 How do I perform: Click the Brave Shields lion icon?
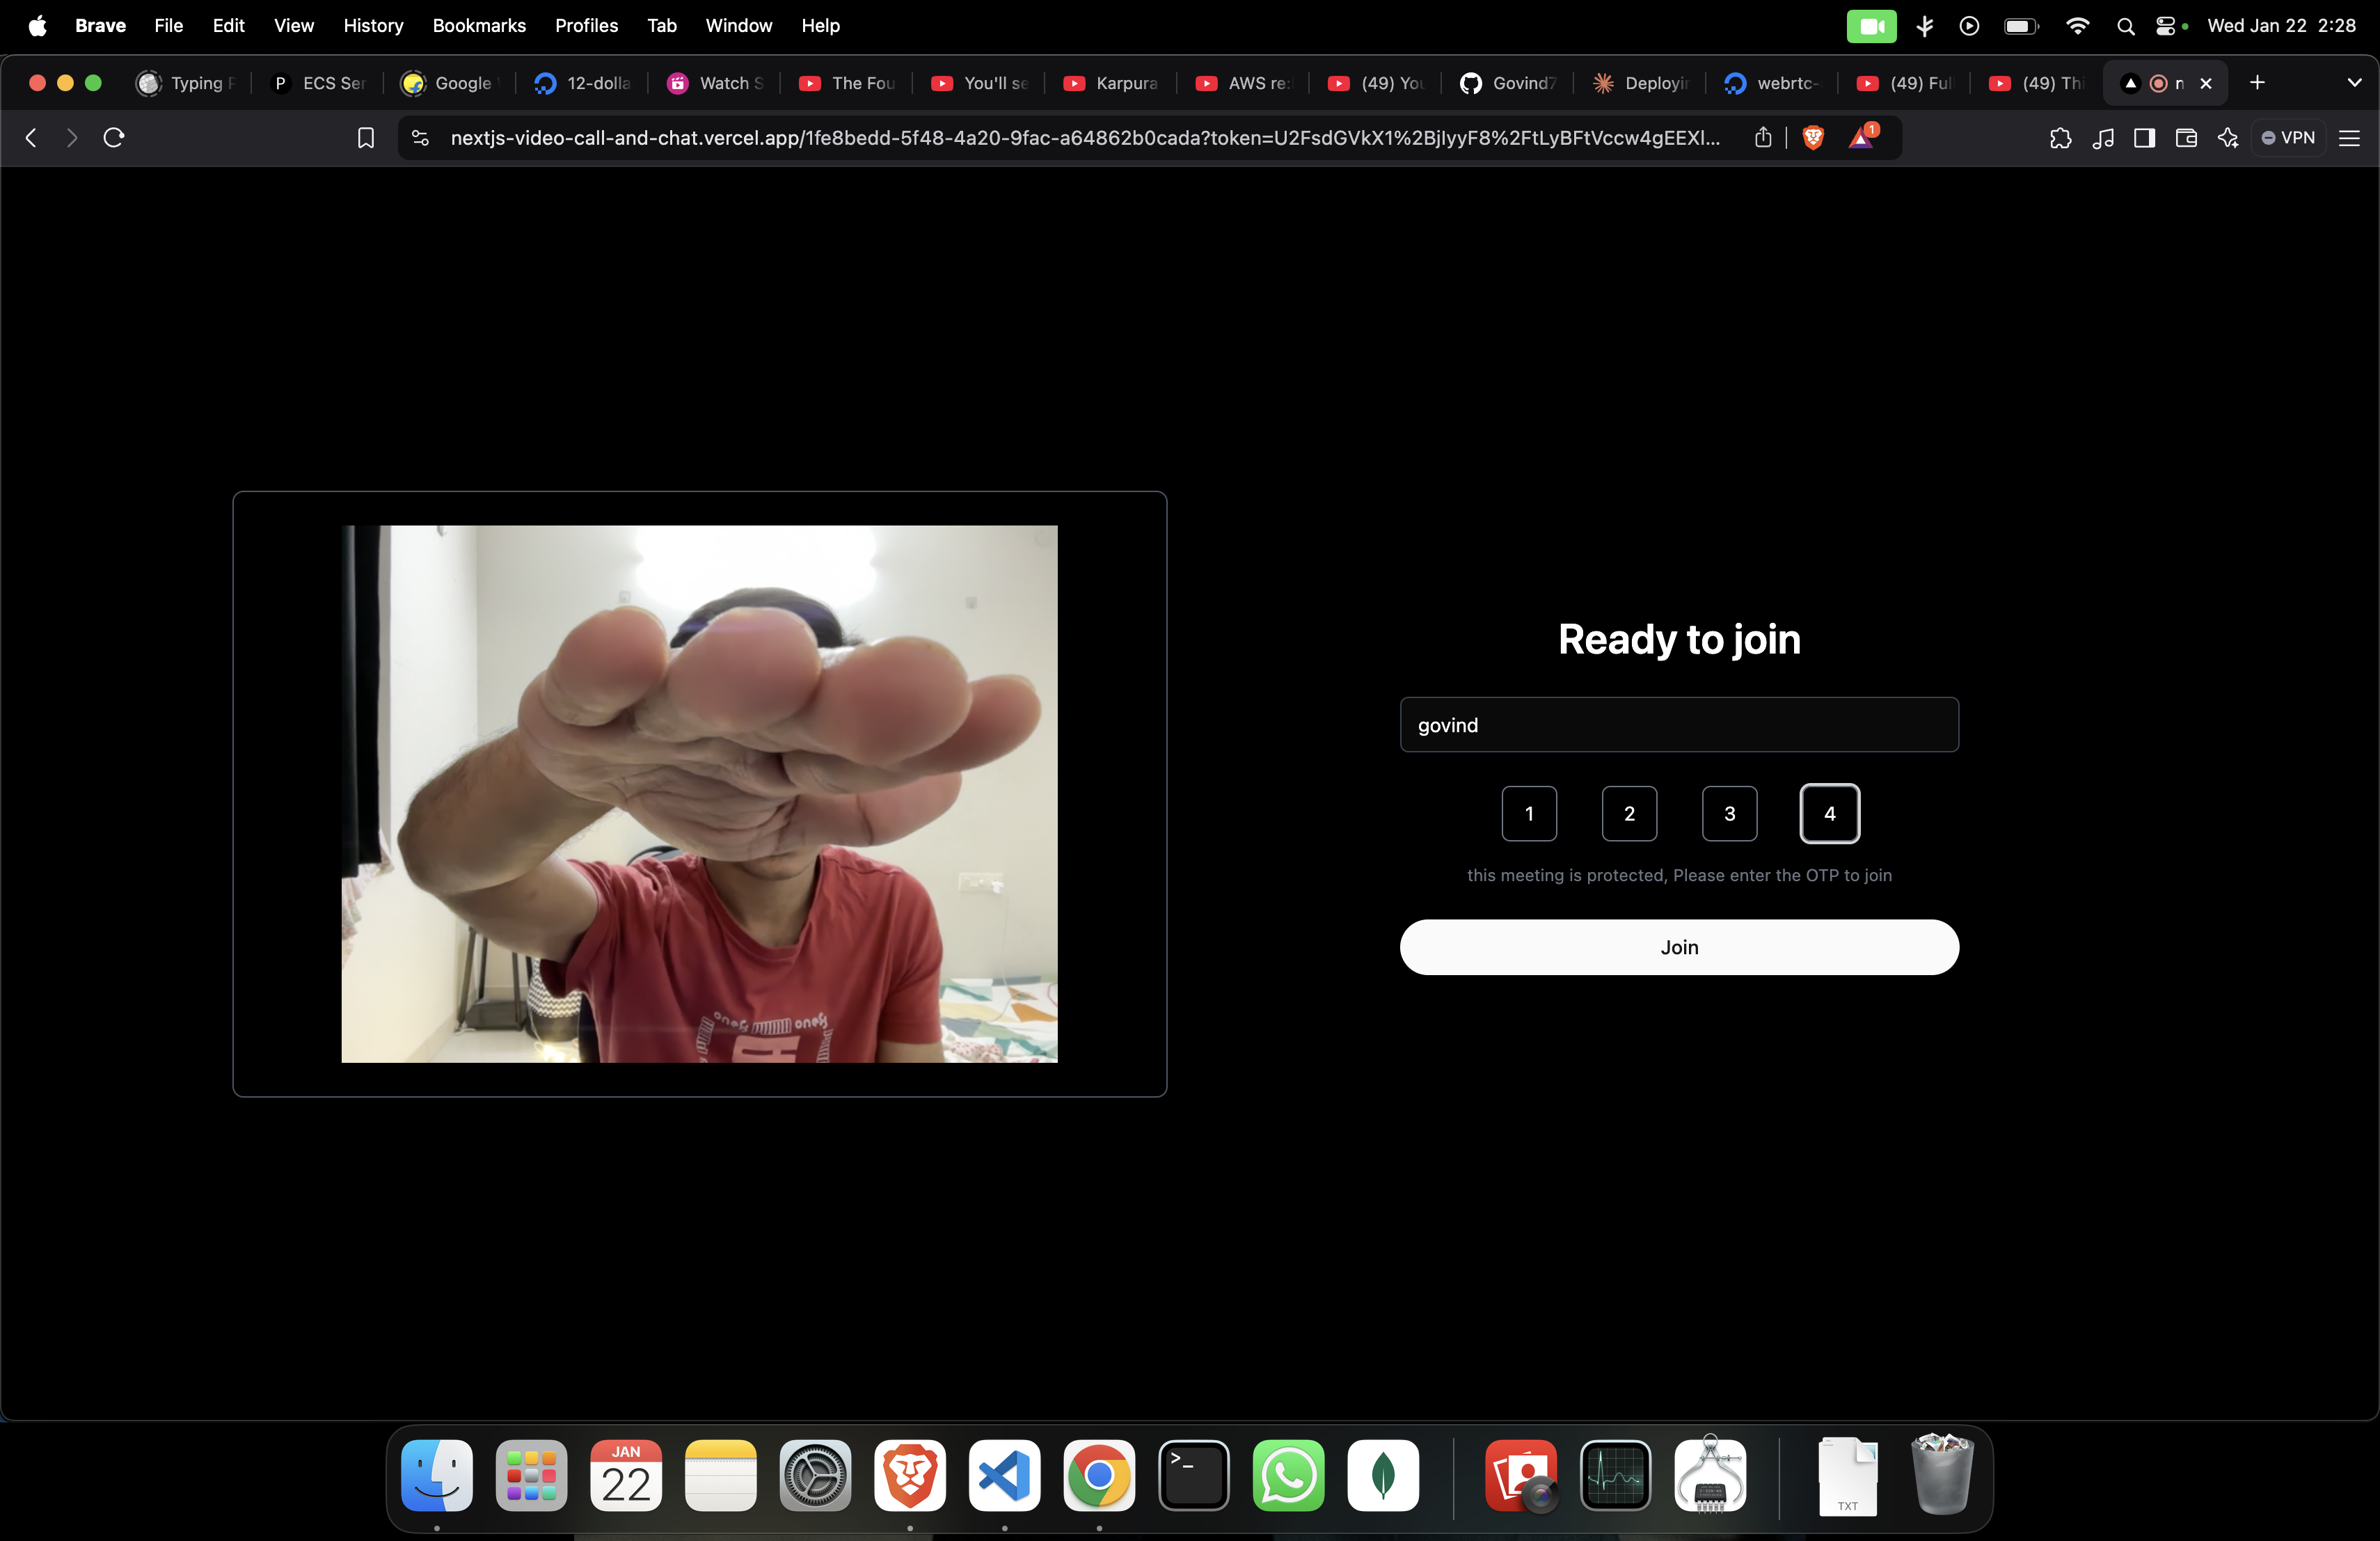pos(1812,138)
